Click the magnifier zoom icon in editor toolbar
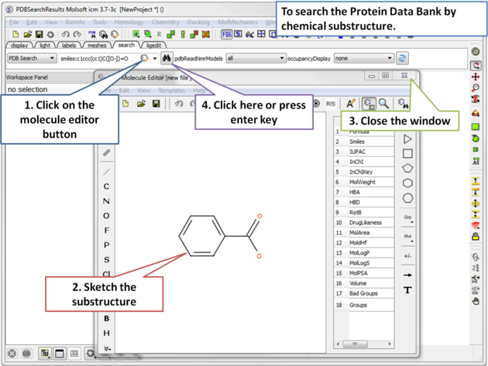Viewport: 488px width, 366px height. 384,104
